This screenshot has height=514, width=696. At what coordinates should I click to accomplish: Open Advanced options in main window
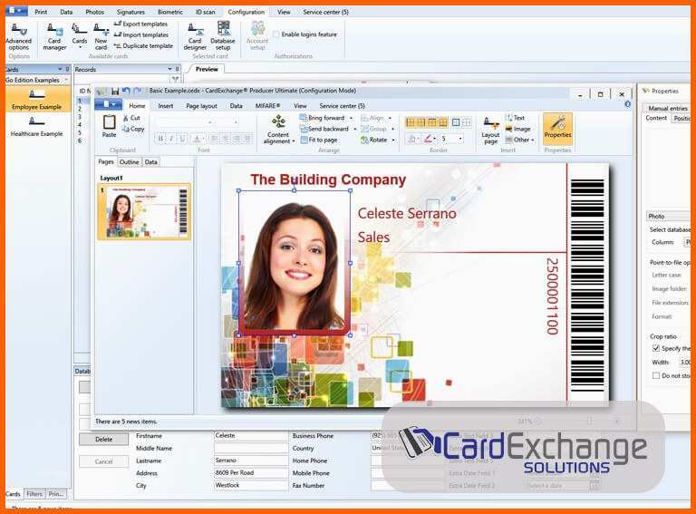[x=19, y=37]
